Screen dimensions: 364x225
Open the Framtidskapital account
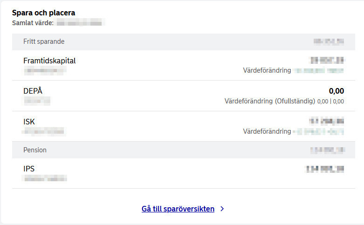click(49, 61)
